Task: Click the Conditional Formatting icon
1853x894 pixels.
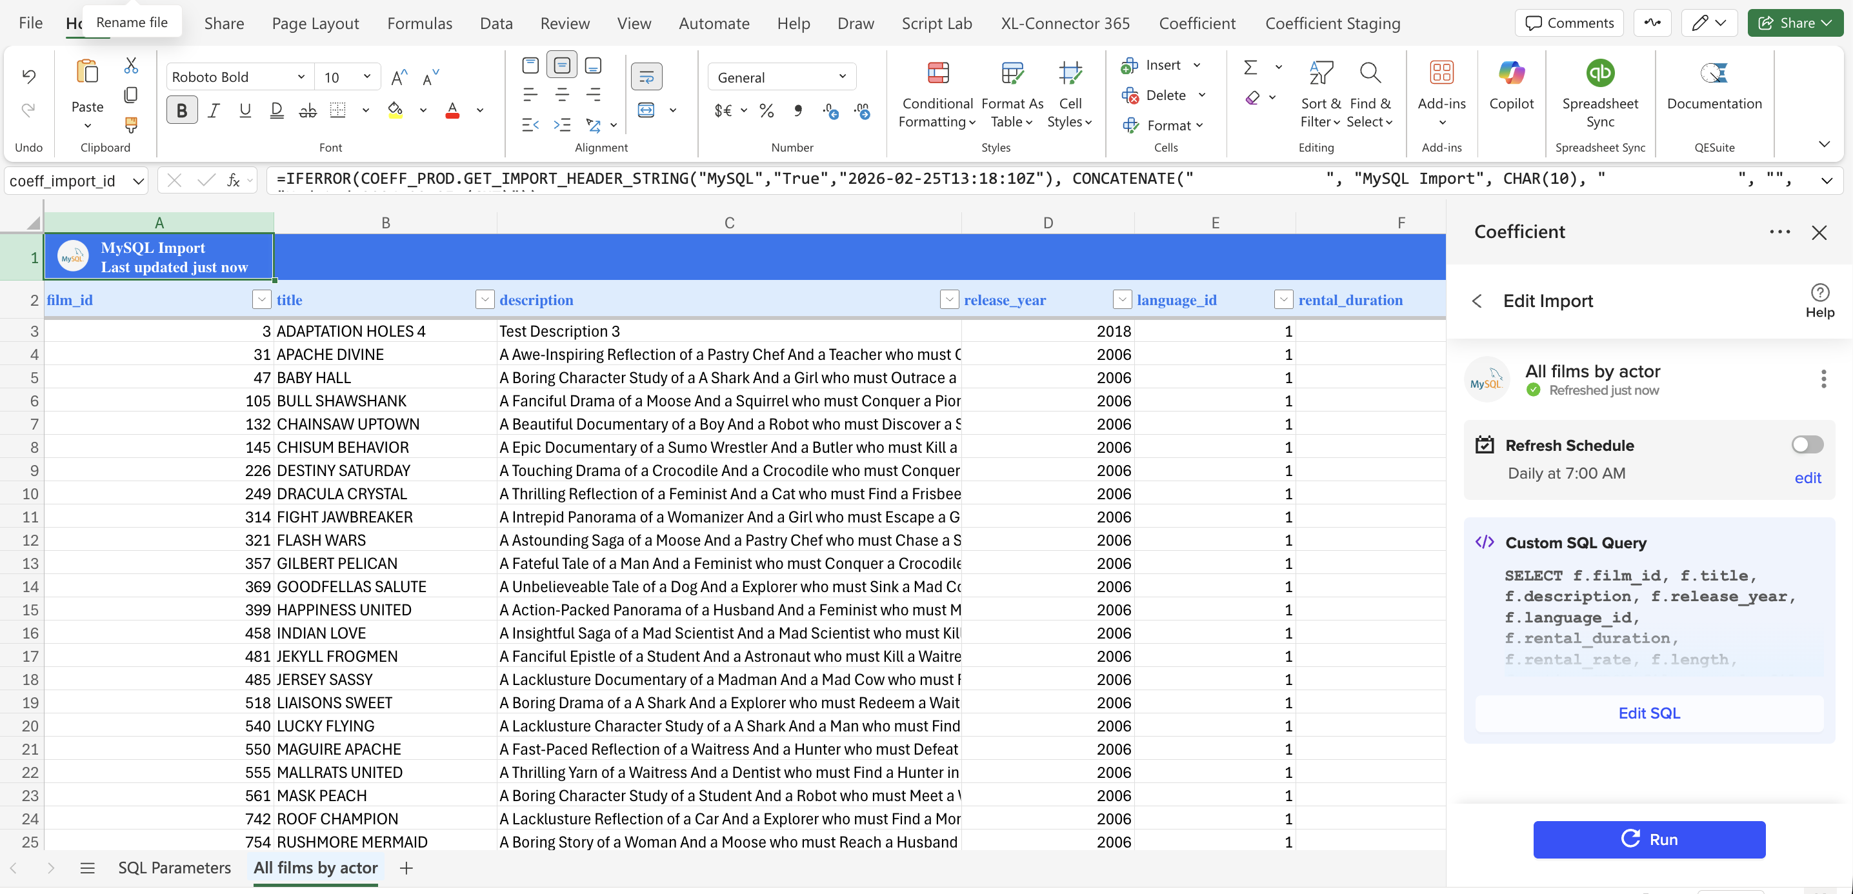Action: tap(937, 74)
